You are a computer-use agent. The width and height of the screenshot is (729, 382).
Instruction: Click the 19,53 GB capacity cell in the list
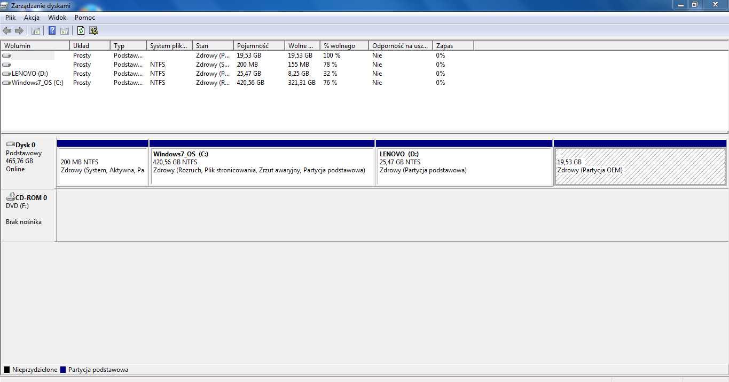click(x=249, y=55)
